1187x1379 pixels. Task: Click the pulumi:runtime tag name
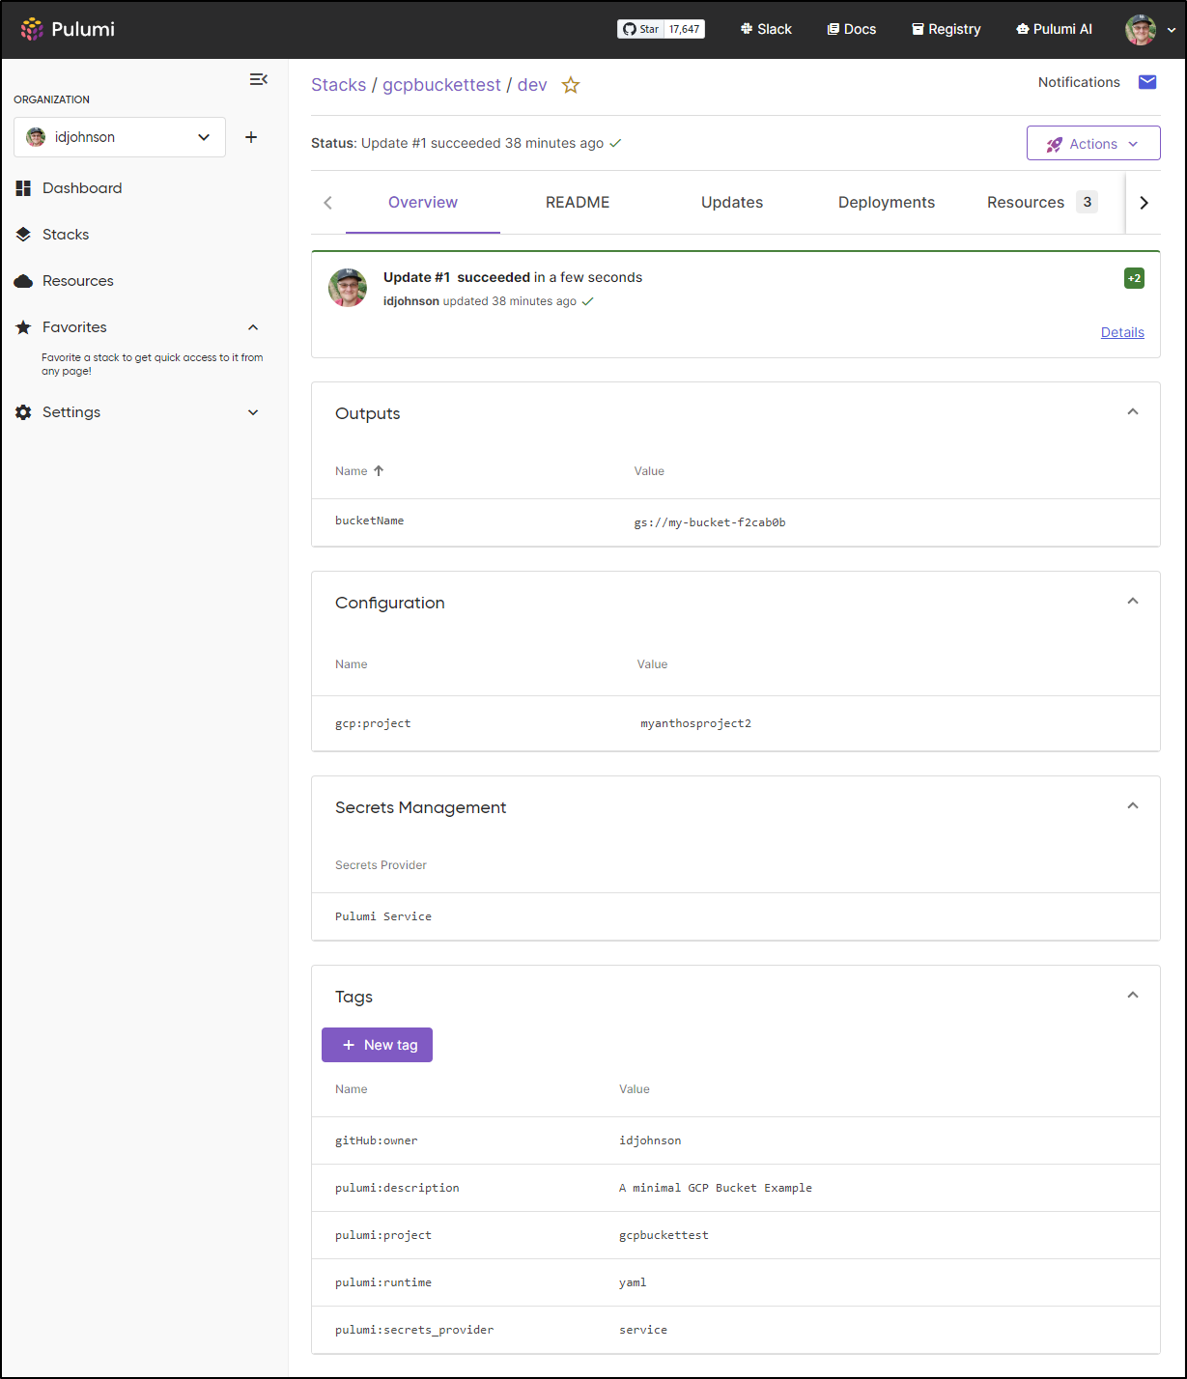tap(383, 1282)
